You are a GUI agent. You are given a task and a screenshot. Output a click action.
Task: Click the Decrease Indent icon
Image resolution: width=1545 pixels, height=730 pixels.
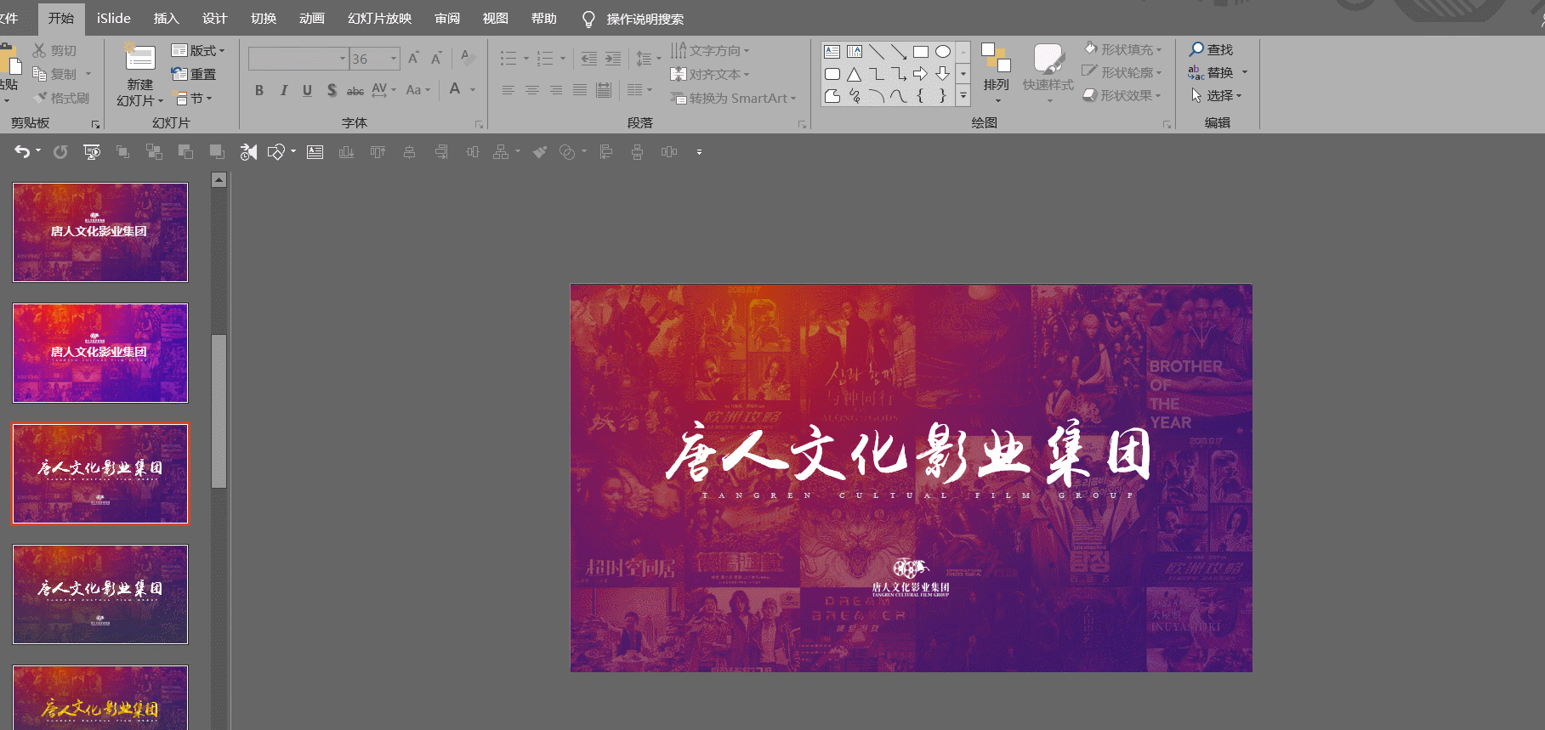click(x=588, y=59)
